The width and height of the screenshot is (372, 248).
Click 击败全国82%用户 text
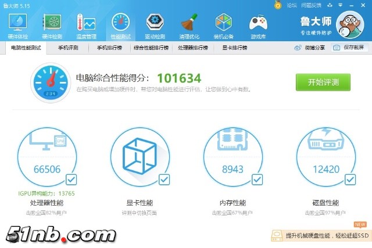(x=46, y=213)
